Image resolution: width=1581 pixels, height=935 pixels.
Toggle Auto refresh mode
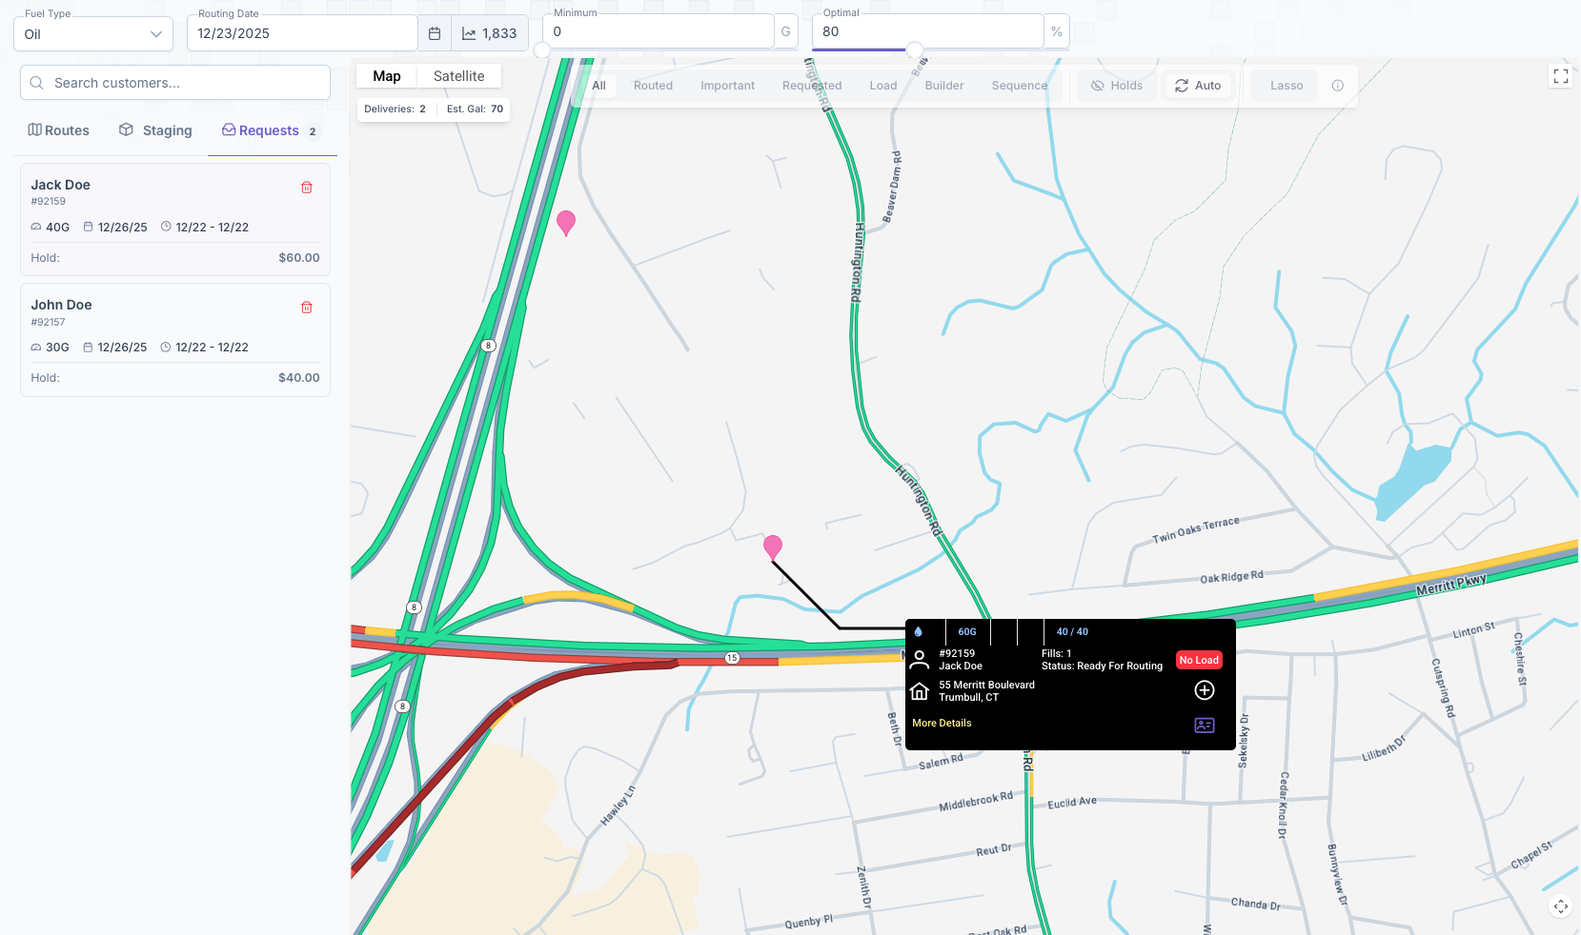tap(1198, 86)
